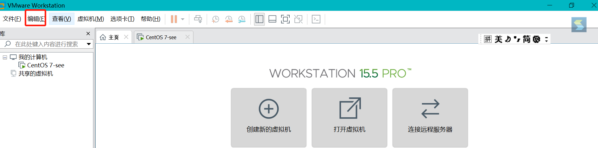Enter full screen mode
This screenshot has height=148, width=598.
point(285,19)
